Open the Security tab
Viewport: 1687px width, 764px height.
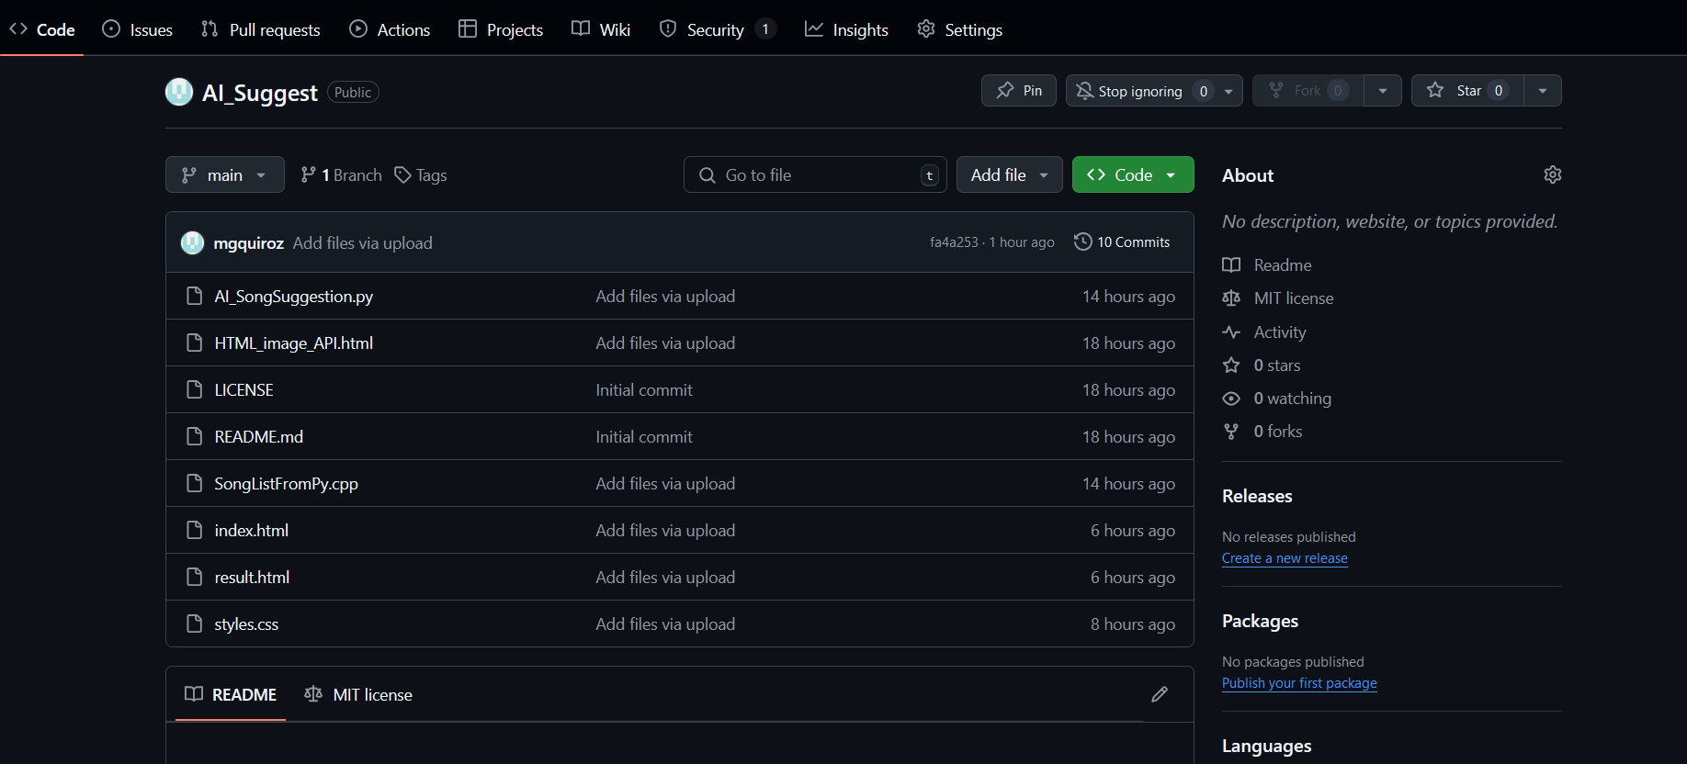718,29
